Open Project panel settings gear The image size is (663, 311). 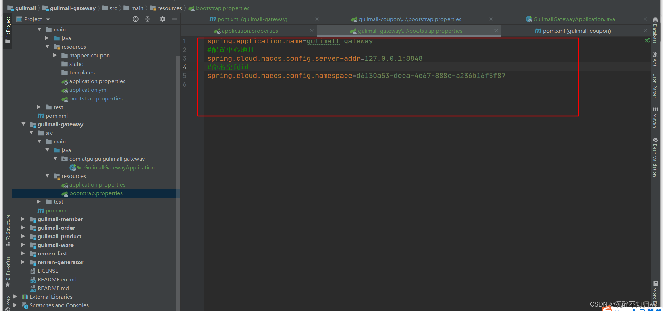coord(163,19)
